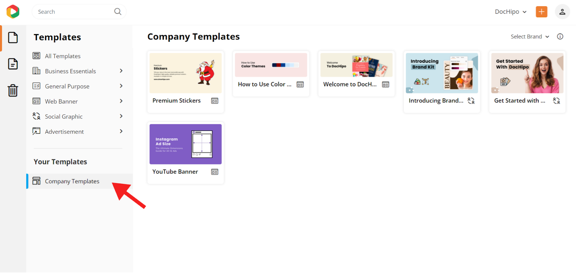Image resolution: width=576 pixels, height=273 pixels.
Task: Open the user profile avatar icon
Action: (x=562, y=11)
